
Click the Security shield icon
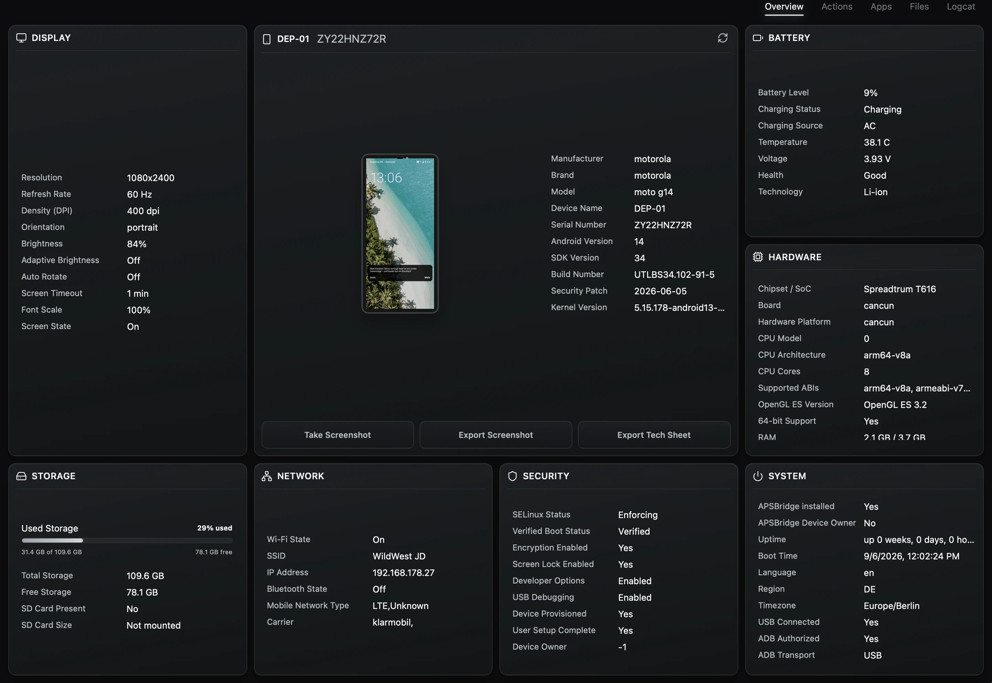click(512, 476)
